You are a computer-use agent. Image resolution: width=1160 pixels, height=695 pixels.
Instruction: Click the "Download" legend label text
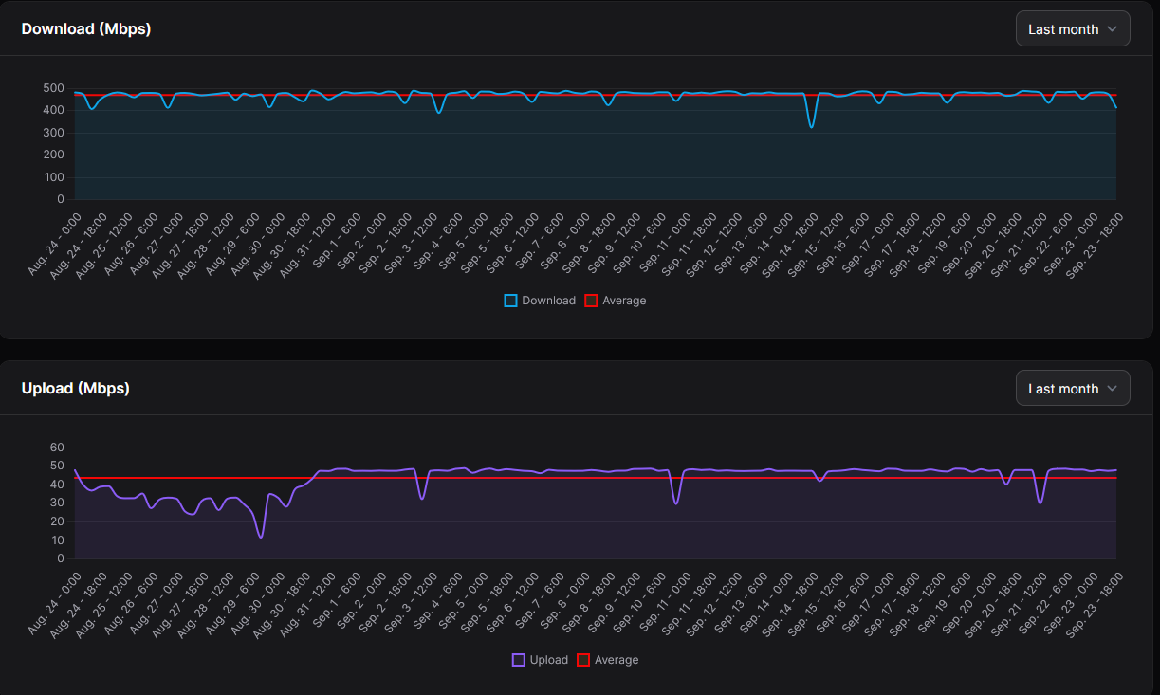click(548, 301)
